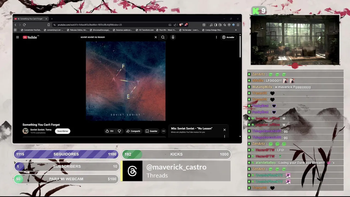Viewport: 350px width, 197px height.
Task: Clear the YouTube search text with X
Action: coord(156,37)
